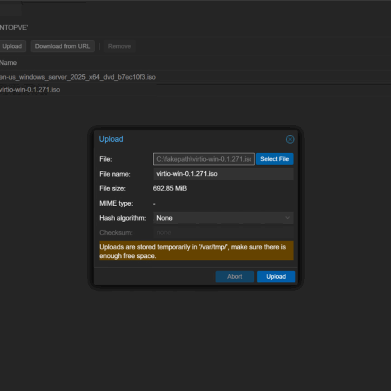Click the Upload dialog title text

(111, 139)
